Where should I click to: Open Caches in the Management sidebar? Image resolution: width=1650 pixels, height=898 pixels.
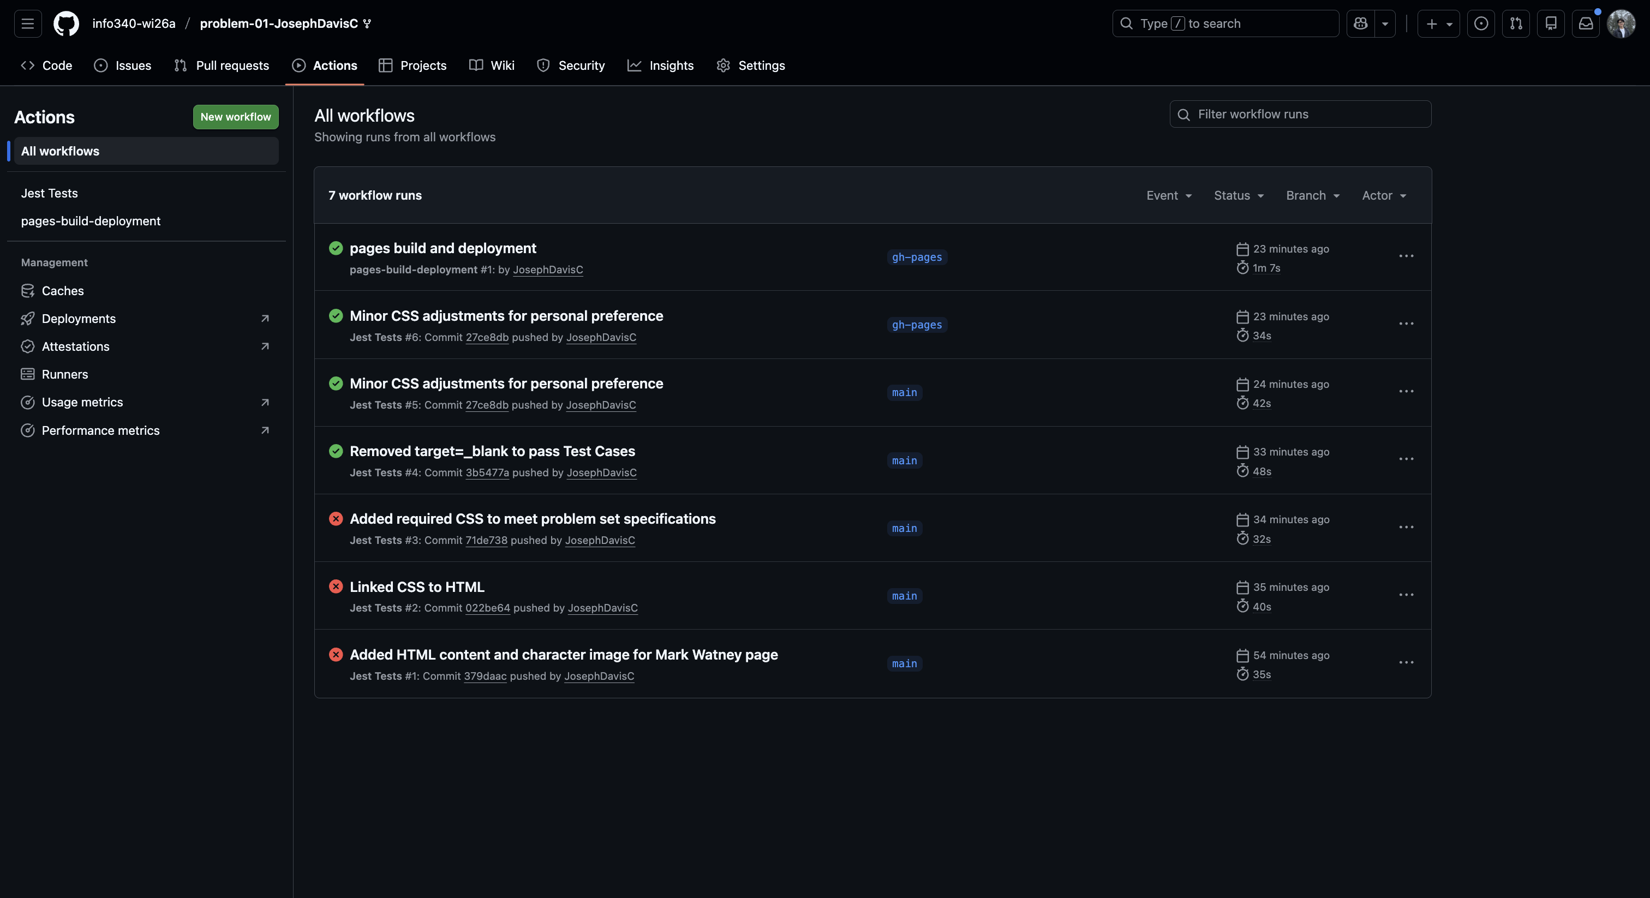click(x=62, y=290)
